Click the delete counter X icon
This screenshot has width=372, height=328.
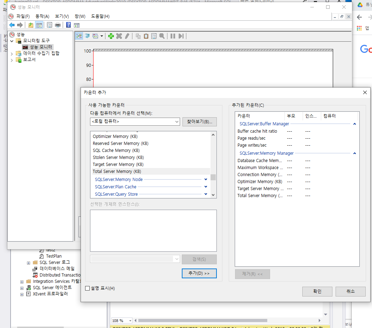(x=119, y=36)
